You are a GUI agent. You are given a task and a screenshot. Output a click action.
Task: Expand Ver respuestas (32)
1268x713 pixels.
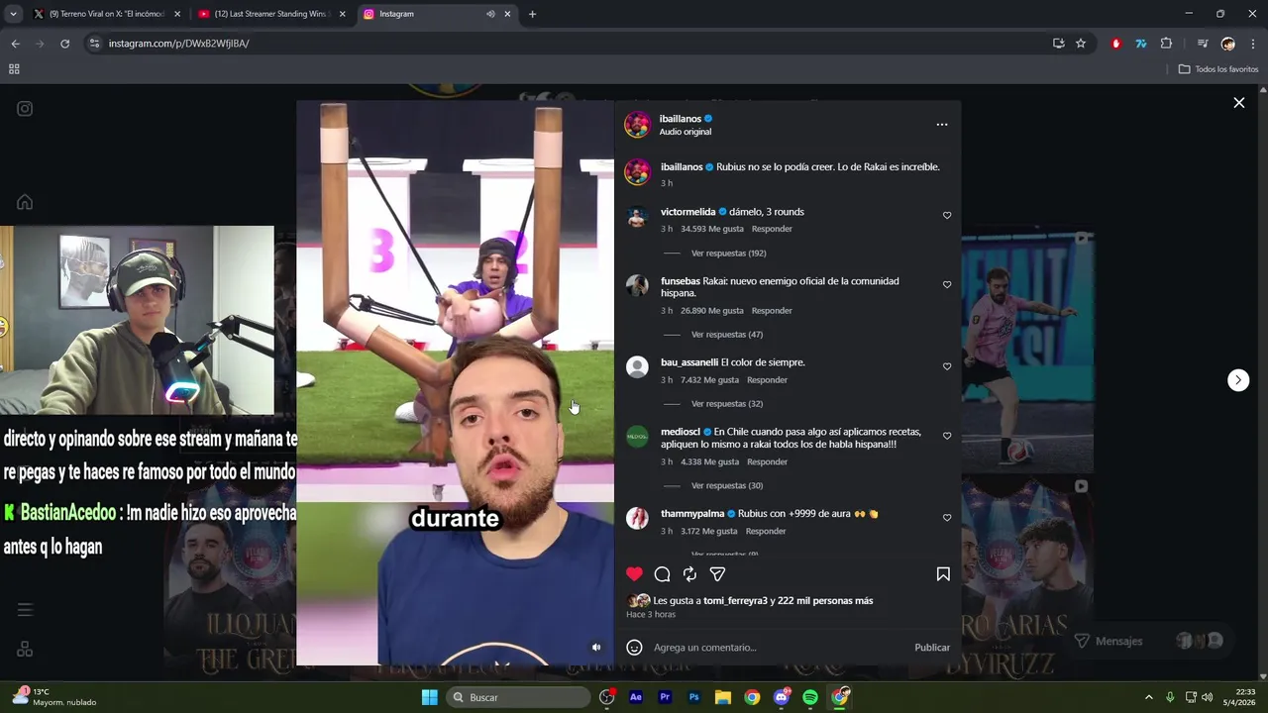coord(726,404)
